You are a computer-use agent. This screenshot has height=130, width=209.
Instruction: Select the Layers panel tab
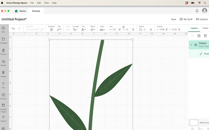pos(194,28)
